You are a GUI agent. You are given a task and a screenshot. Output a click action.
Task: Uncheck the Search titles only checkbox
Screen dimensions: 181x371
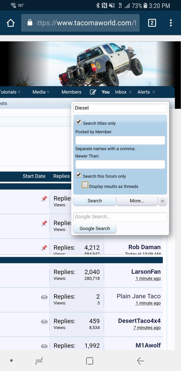click(x=79, y=122)
